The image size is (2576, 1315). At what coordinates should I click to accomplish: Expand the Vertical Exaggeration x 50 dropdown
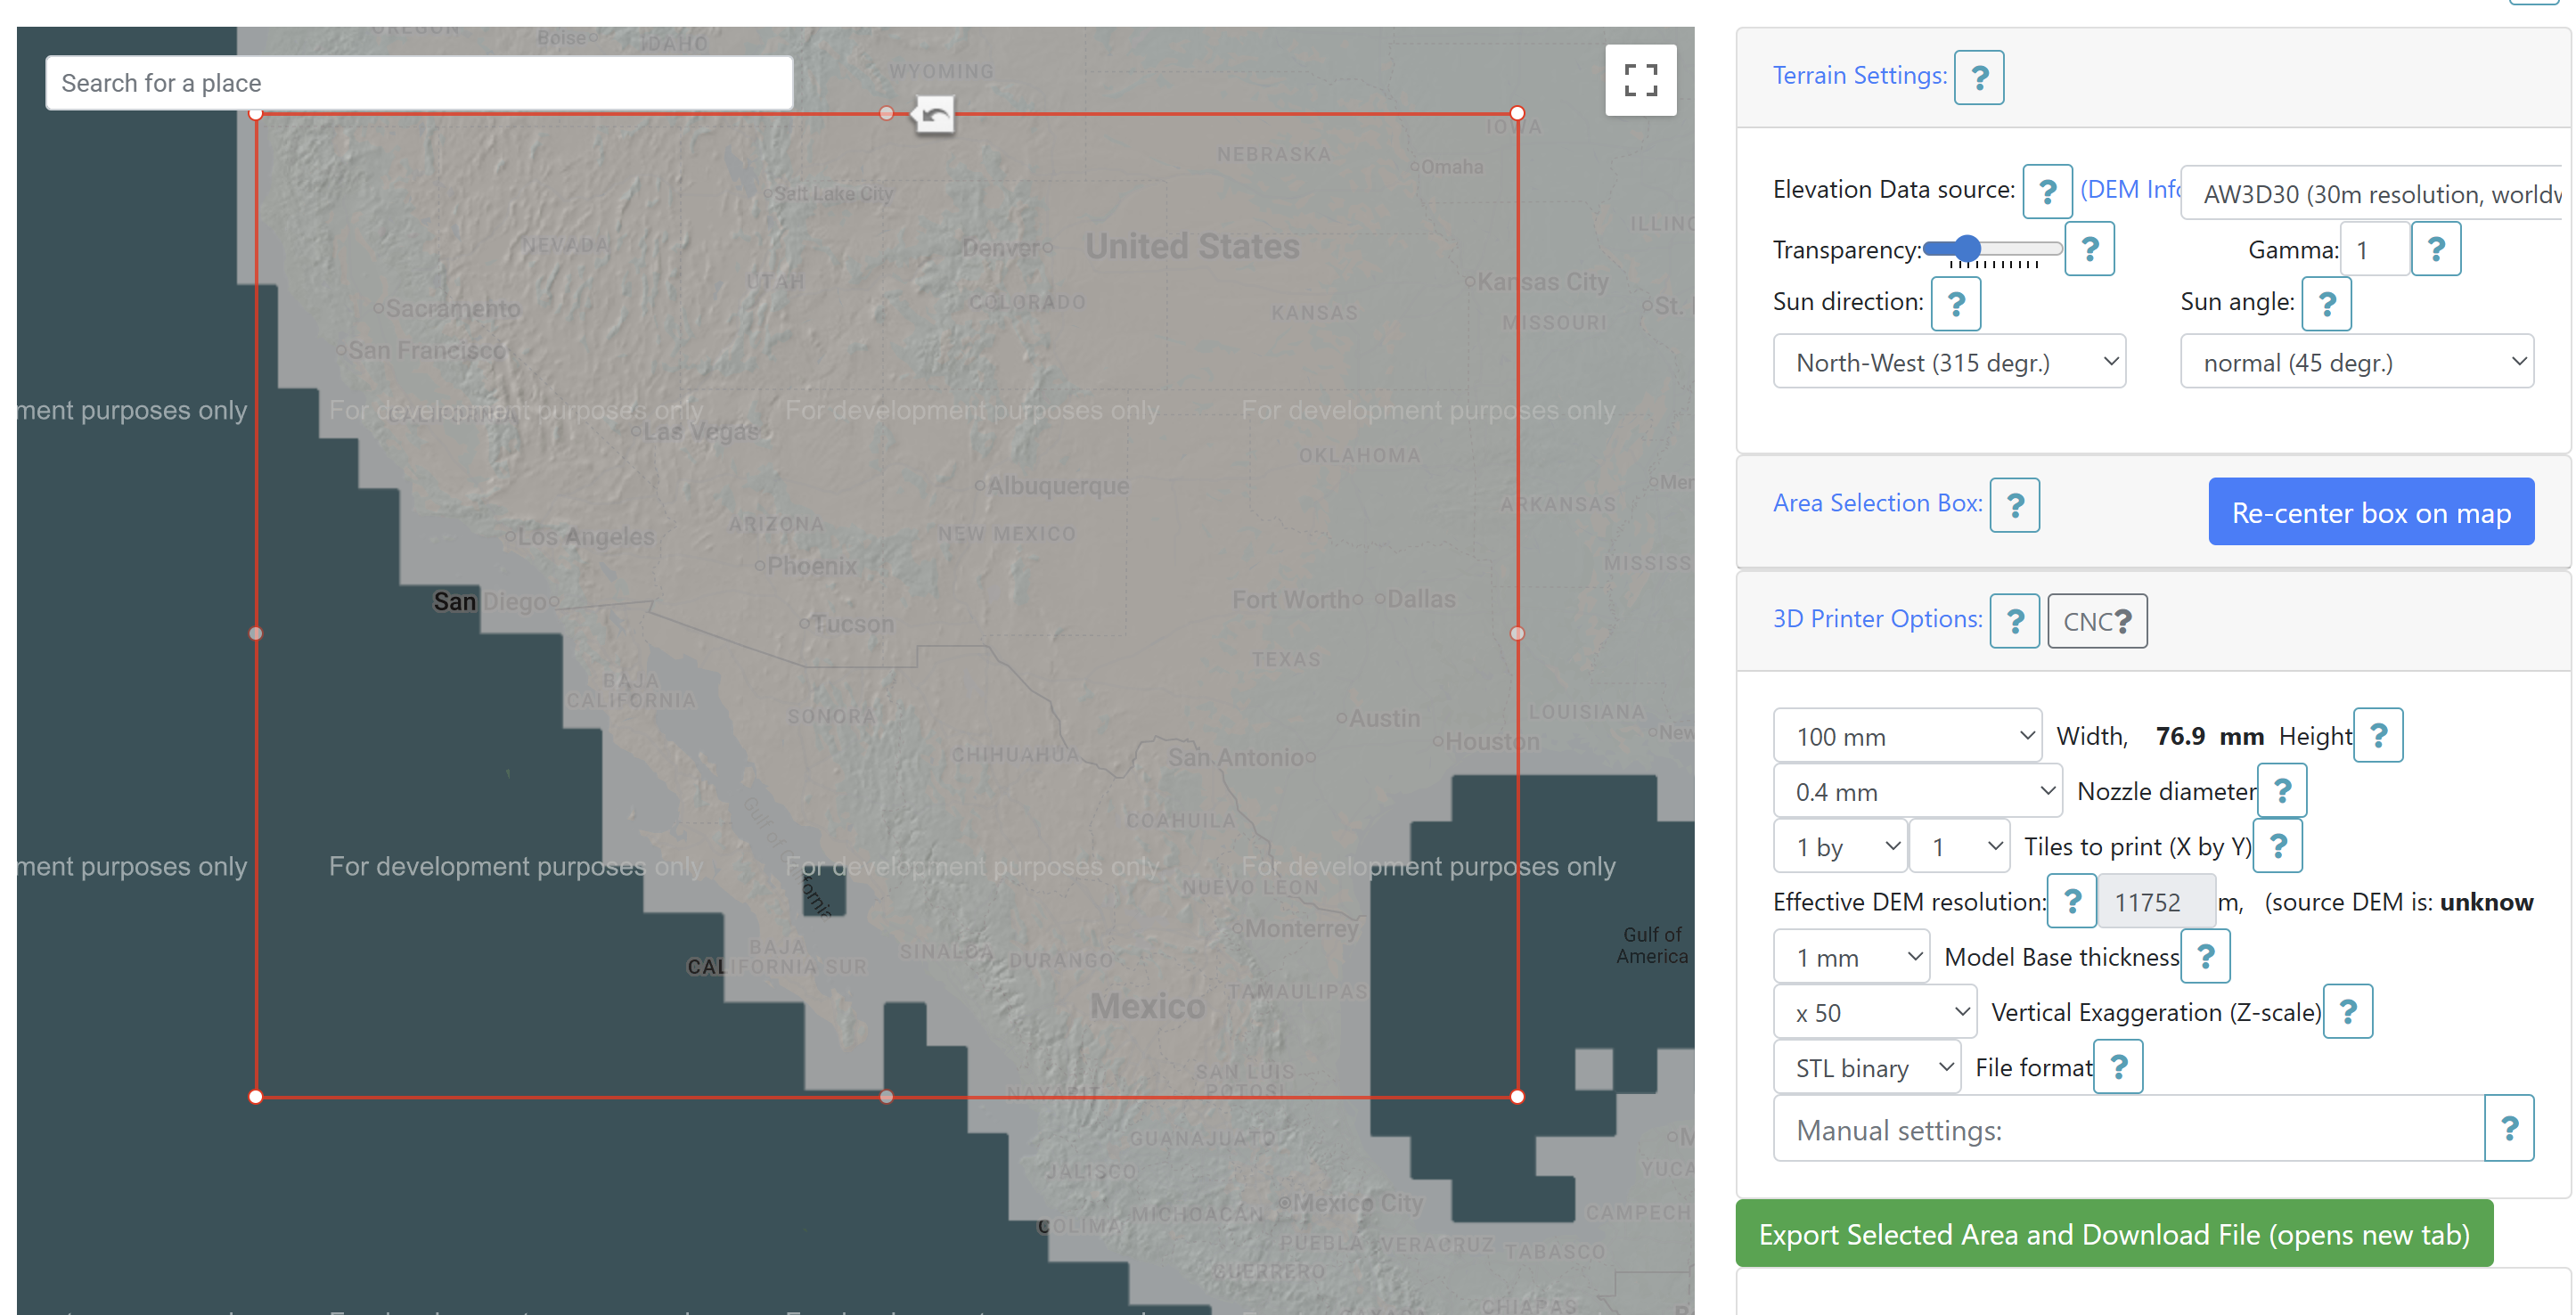[1874, 1012]
